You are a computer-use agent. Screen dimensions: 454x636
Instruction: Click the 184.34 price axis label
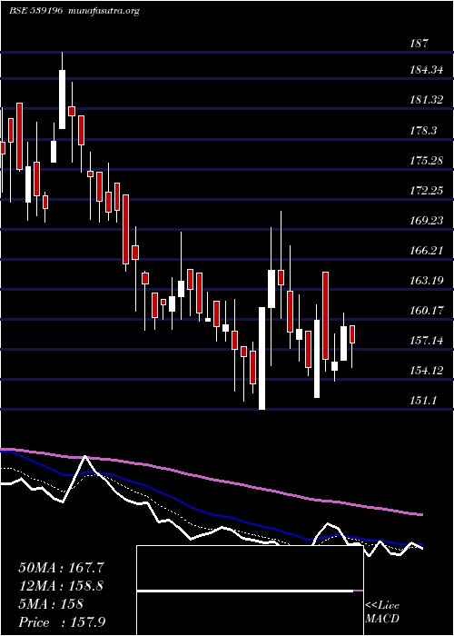[426, 70]
